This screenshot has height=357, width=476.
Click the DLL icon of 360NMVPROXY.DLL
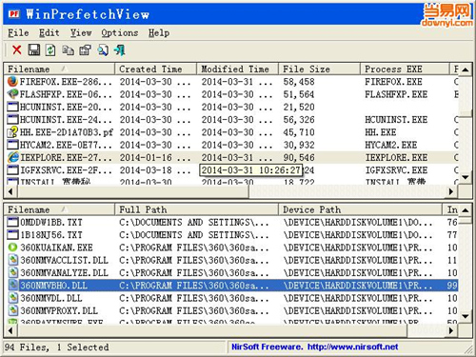tap(12, 310)
